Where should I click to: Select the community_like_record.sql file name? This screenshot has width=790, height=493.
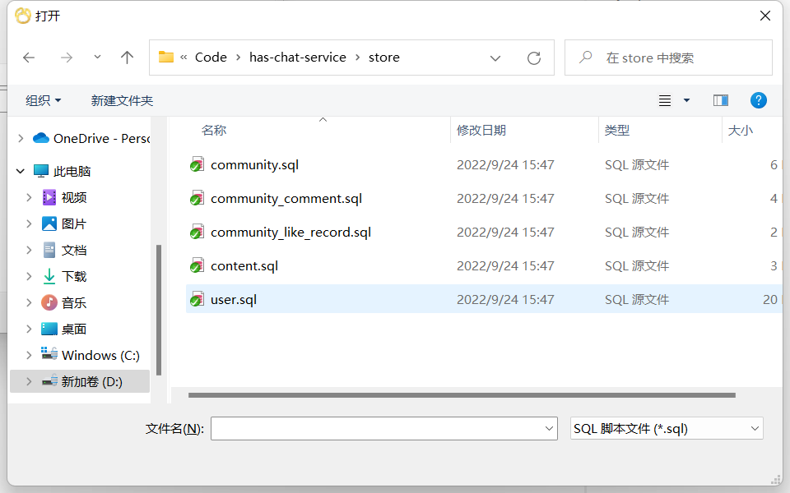tap(290, 233)
